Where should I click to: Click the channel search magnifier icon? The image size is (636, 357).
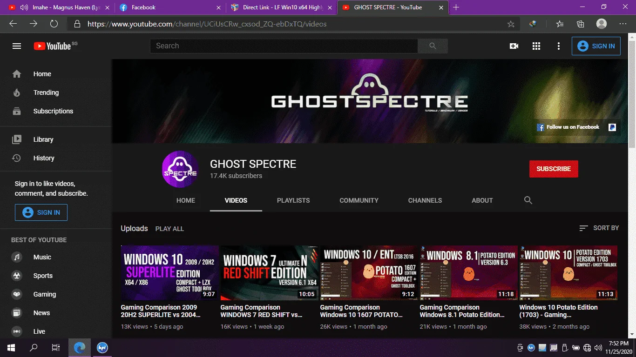coord(528,200)
